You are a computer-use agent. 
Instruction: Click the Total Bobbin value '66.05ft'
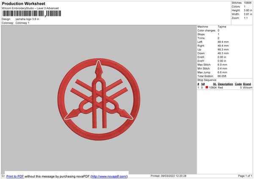(222, 76)
